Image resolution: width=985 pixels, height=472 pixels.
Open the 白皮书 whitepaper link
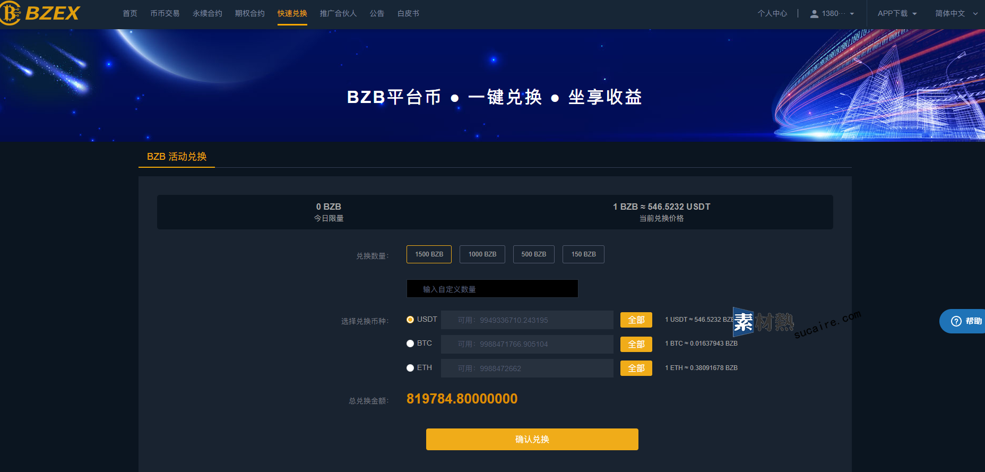408,13
